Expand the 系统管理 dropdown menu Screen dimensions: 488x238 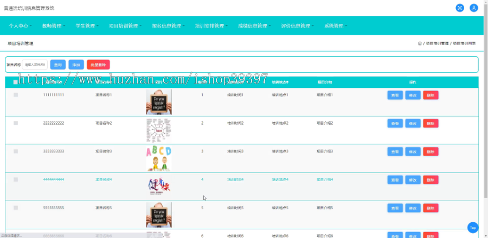click(336, 26)
